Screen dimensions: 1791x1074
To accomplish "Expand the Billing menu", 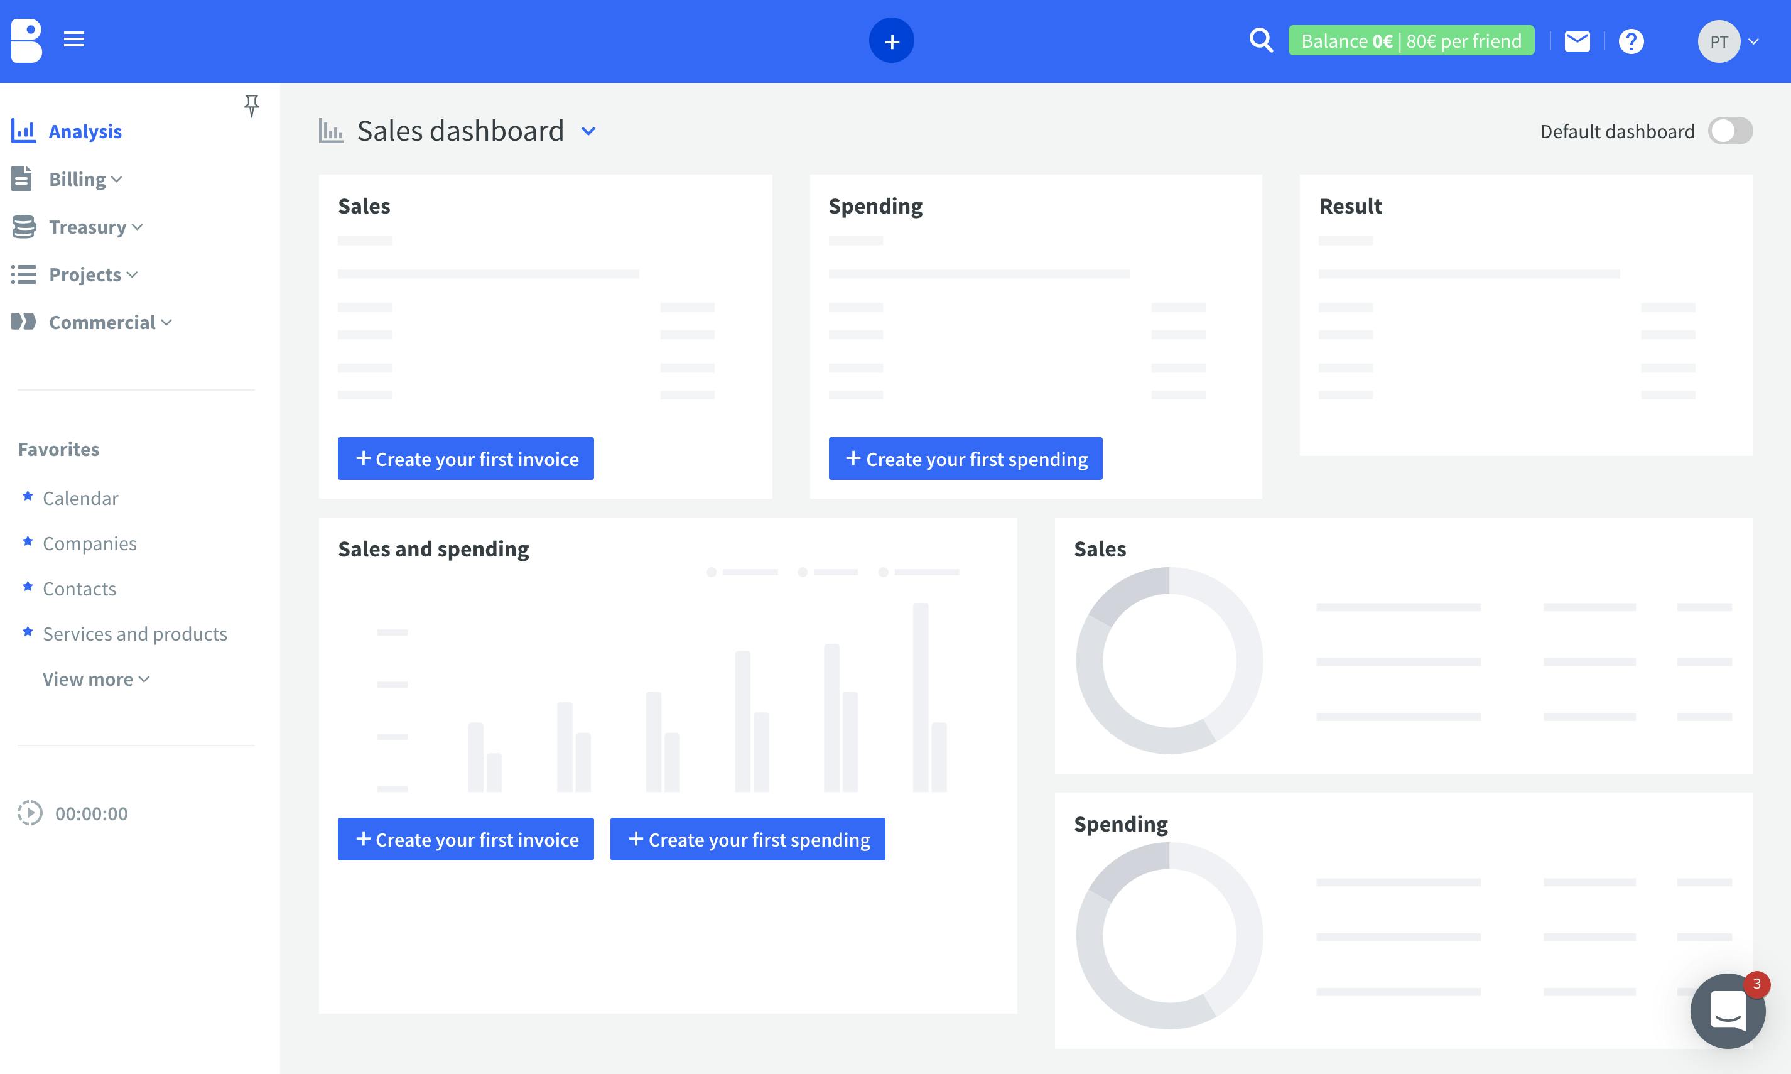I will [85, 179].
